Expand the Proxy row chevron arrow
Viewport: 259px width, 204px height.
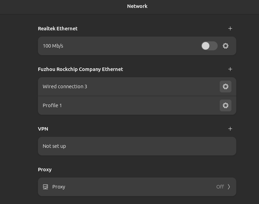[x=229, y=187]
